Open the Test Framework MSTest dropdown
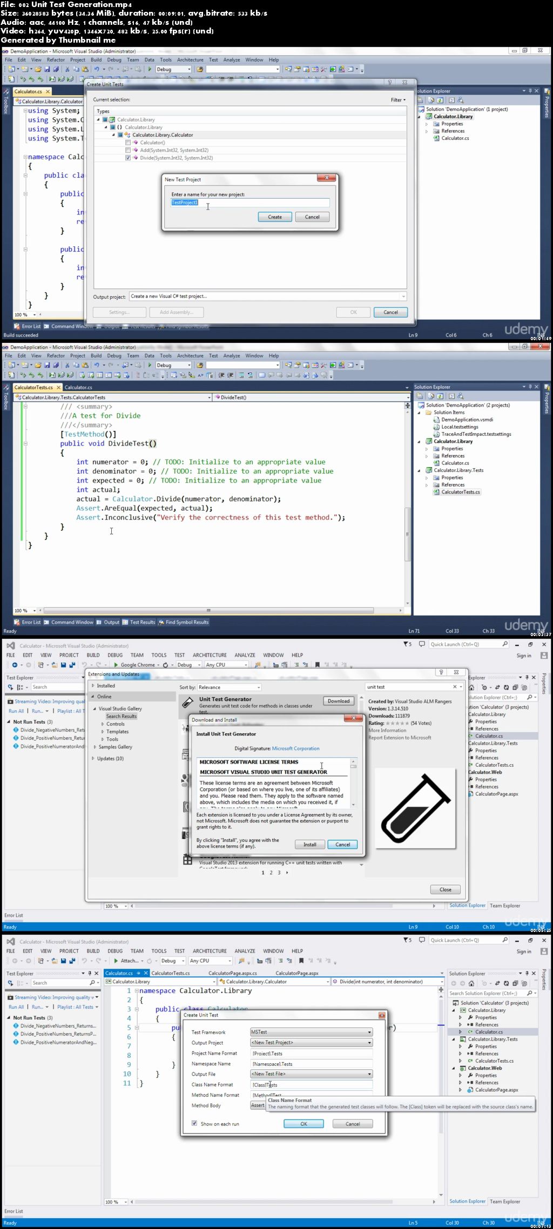Viewport: 553px width, 1229px height. tap(312, 1031)
